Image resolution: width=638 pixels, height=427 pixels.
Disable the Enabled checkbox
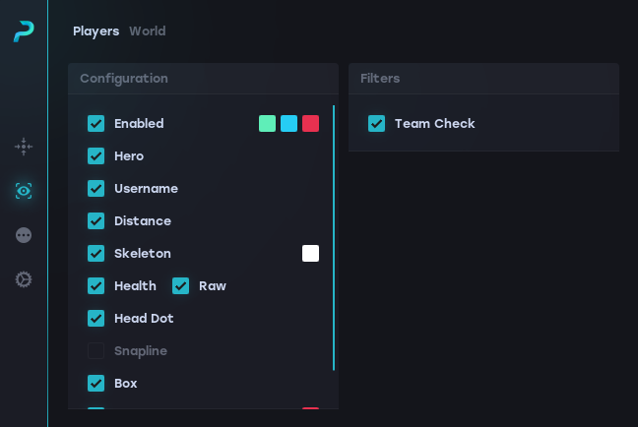(96, 124)
